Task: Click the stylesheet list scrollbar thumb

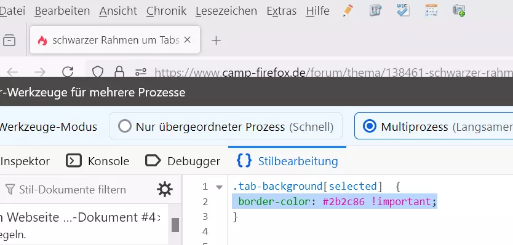Action: click(x=175, y=225)
